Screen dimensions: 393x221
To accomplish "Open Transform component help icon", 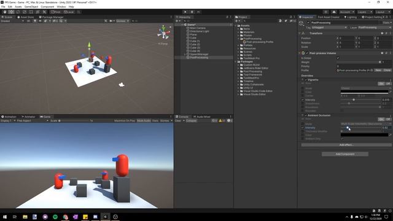I will click(x=382, y=33).
